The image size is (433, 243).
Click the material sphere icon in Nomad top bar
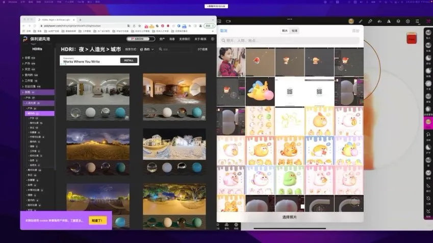pos(351,21)
